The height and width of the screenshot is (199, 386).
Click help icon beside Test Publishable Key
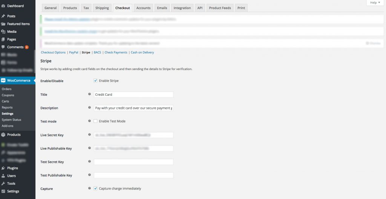pyautogui.click(x=90, y=175)
